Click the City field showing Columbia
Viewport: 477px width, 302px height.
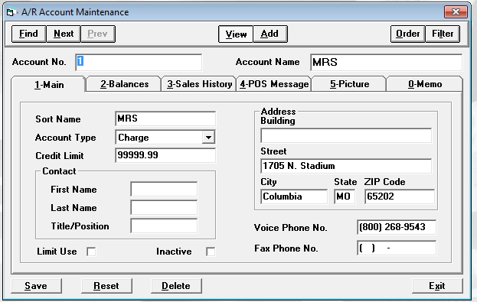pos(294,196)
